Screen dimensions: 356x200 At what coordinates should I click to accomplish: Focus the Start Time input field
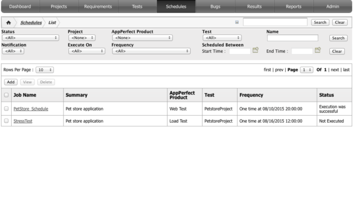240,51
